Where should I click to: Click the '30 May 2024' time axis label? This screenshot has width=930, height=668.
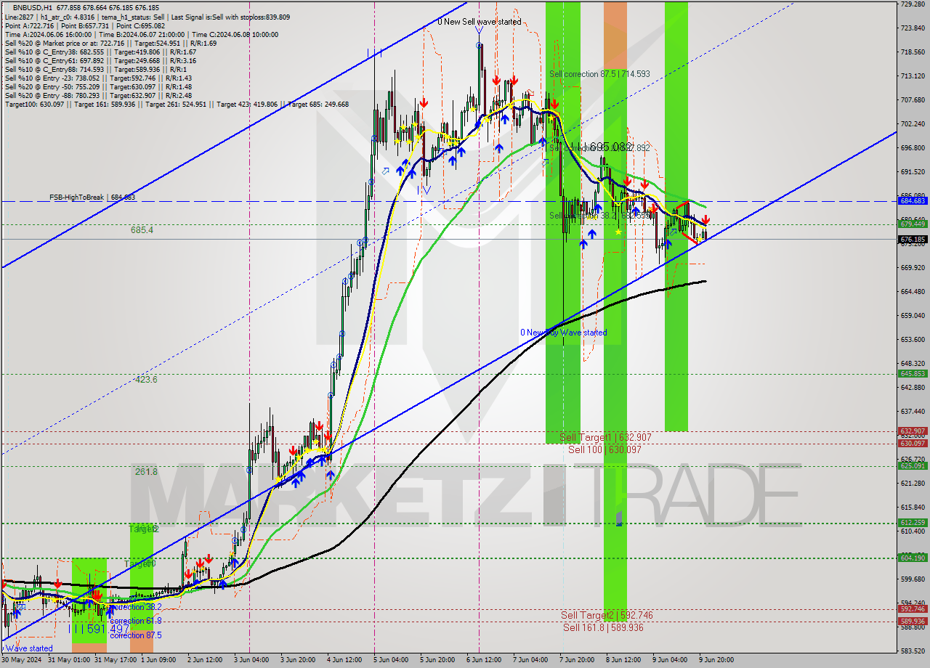click(20, 660)
